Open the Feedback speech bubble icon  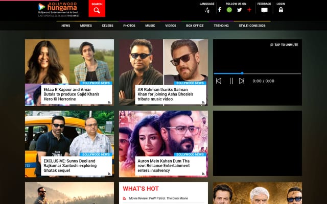(264, 10)
